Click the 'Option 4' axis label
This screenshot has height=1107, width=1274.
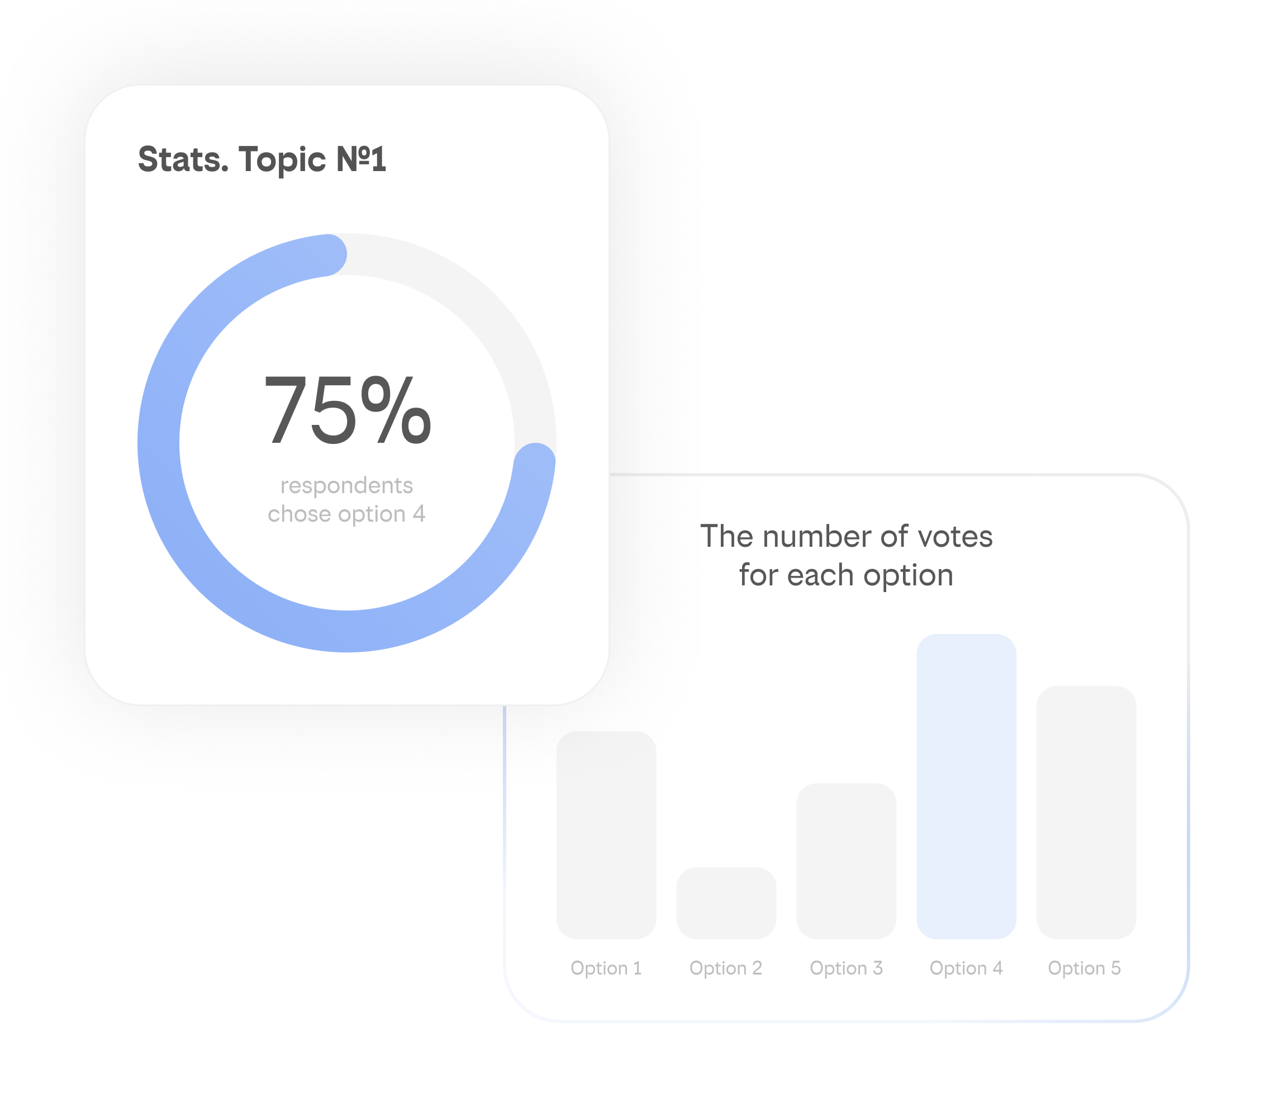click(966, 968)
